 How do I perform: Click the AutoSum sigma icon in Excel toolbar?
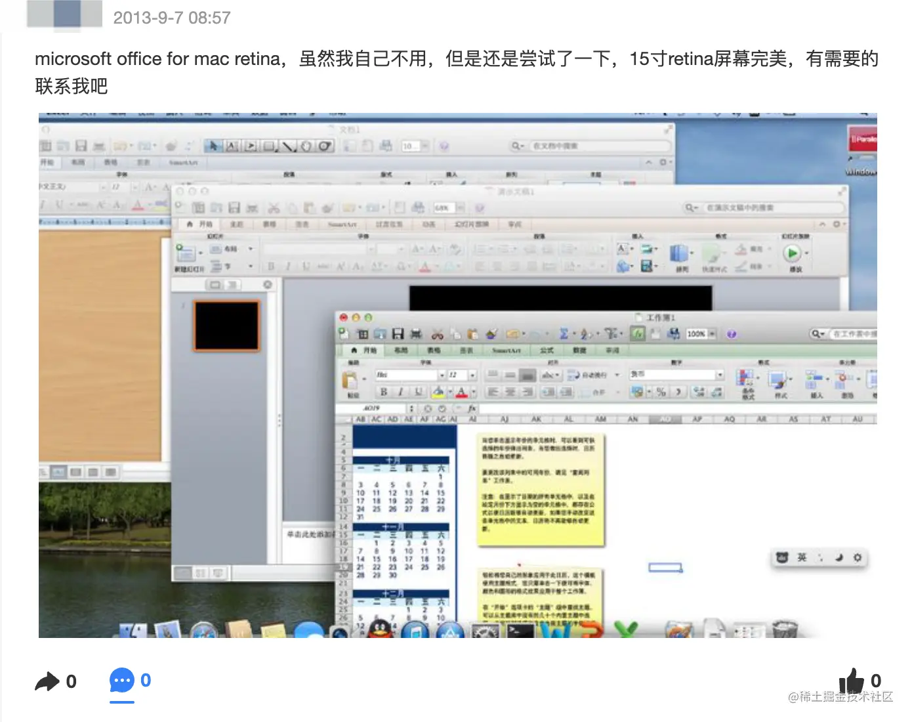[x=564, y=333]
